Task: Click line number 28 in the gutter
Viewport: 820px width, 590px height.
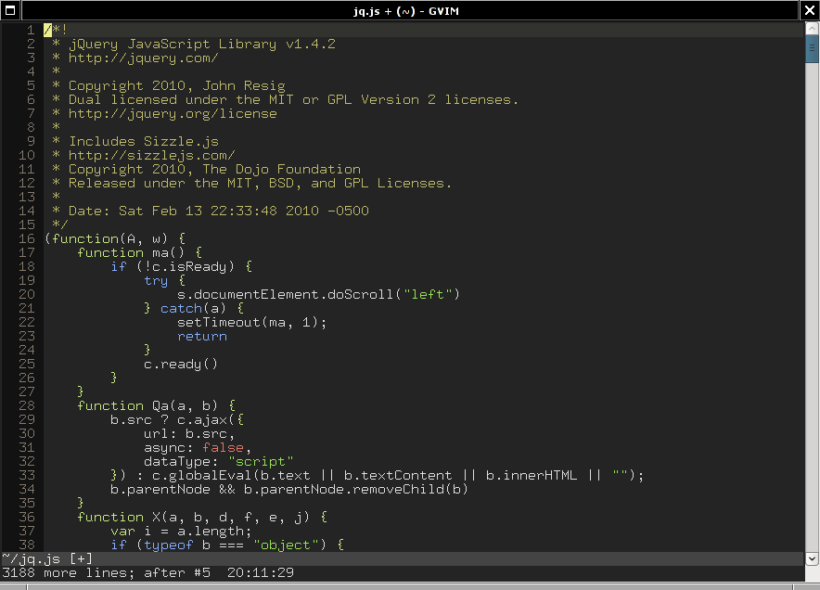Action: click(x=27, y=406)
